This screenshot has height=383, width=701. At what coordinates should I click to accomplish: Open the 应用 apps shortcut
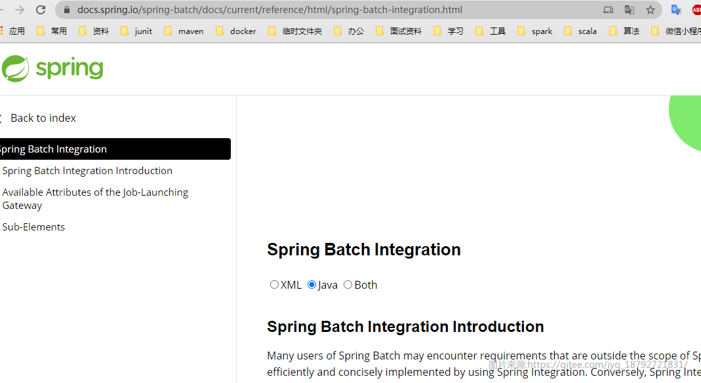pos(12,31)
